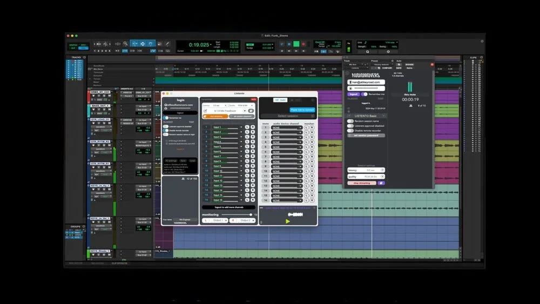Click the green Play transport button
This screenshot has width=540, height=304.
(296, 44)
